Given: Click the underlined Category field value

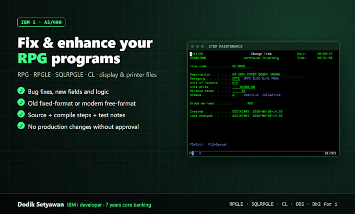Looking at the screenshot, I should pos(236,78).
